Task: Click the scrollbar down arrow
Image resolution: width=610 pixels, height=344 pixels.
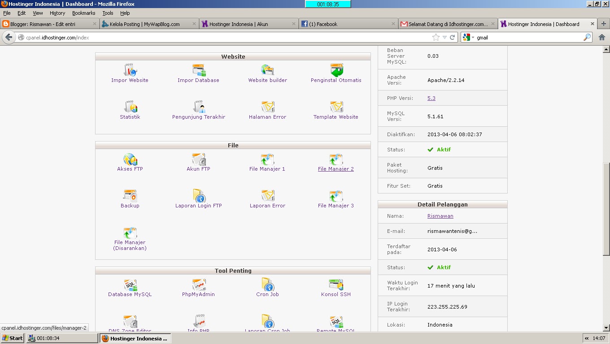Action: pyautogui.click(x=606, y=328)
